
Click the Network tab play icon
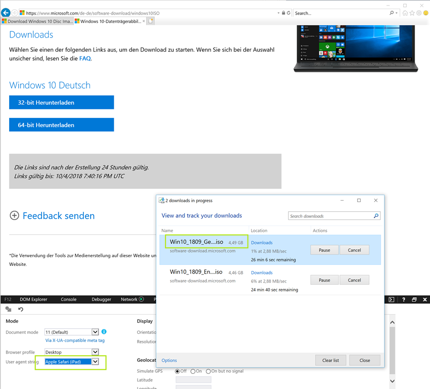(x=142, y=299)
